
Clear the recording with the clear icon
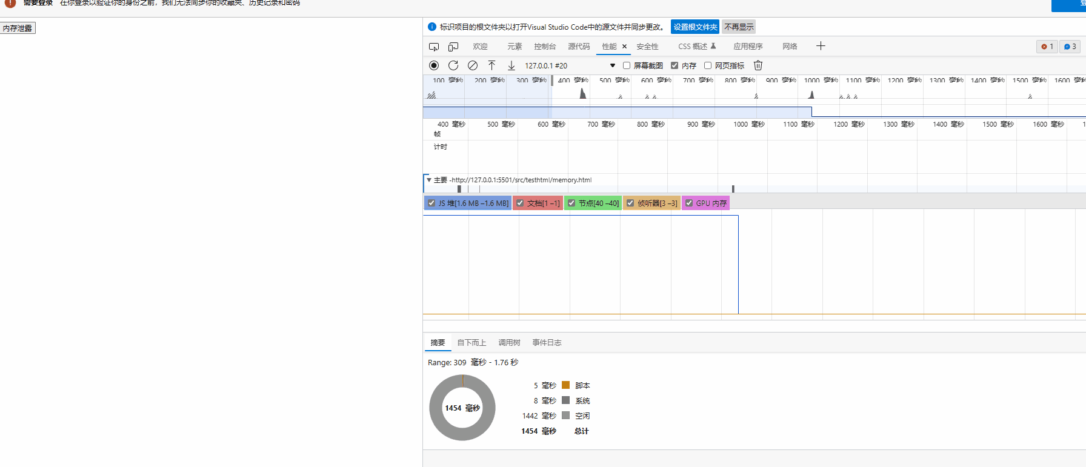(473, 65)
